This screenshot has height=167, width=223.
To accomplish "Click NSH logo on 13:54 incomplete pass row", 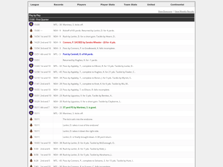I will tap(31, 48).
